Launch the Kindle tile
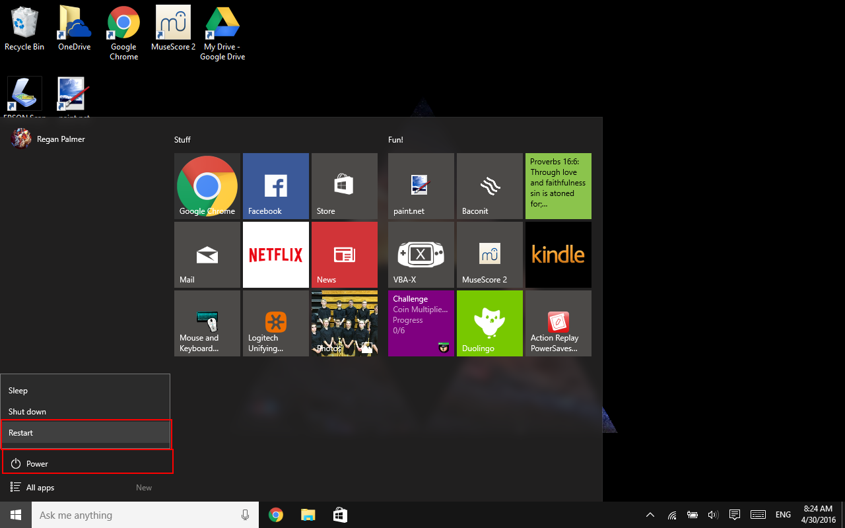 [x=558, y=255]
